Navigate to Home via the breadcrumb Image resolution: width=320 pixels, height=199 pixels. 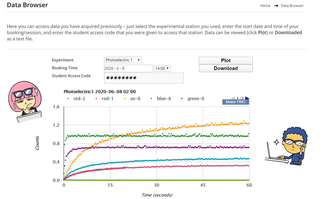click(265, 6)
